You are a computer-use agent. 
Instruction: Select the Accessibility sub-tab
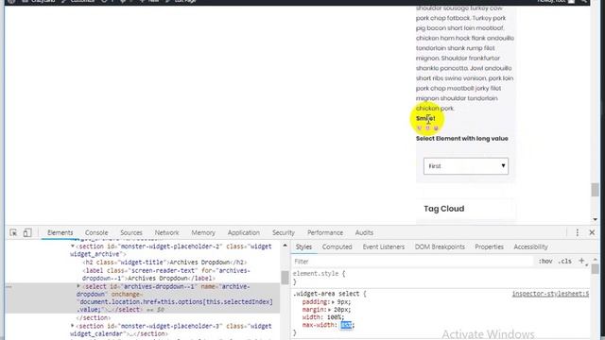coord(530,246)
